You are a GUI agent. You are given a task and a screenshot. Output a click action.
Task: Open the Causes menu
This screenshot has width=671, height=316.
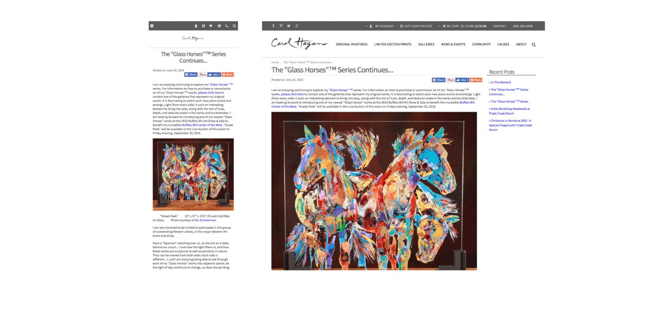pyautogui.click(x=503, y=44)
